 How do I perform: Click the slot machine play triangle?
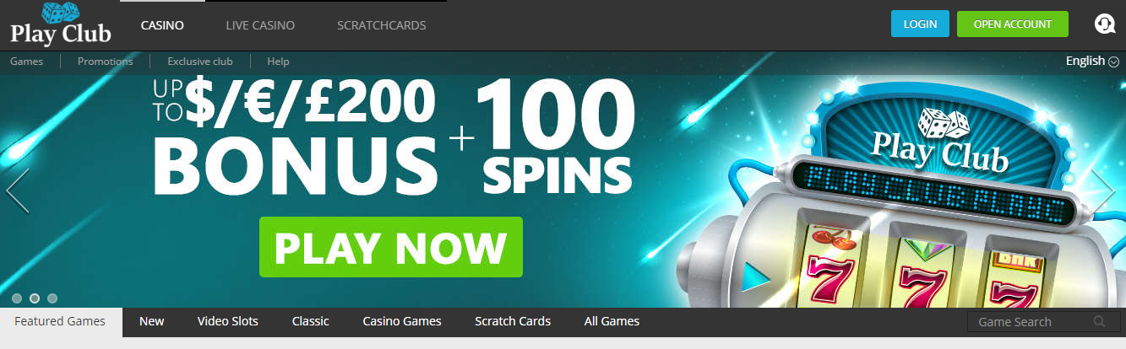tap(755, 276)
